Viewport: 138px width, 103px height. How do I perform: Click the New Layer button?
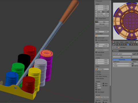102,24
